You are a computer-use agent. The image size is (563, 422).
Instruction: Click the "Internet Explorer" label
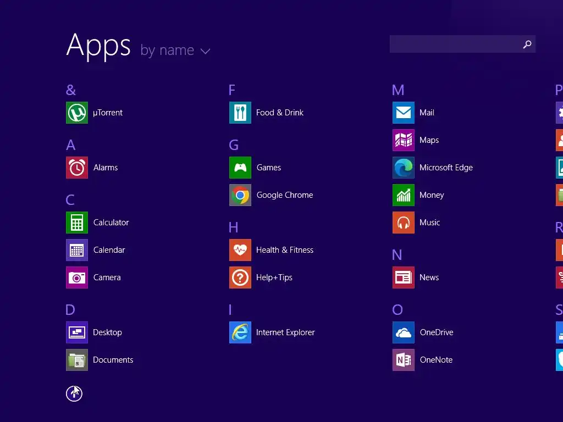point(285,332)
